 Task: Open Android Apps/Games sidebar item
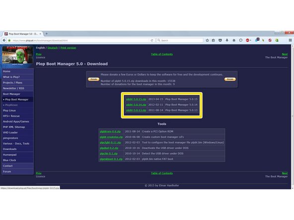coord(17,121)
